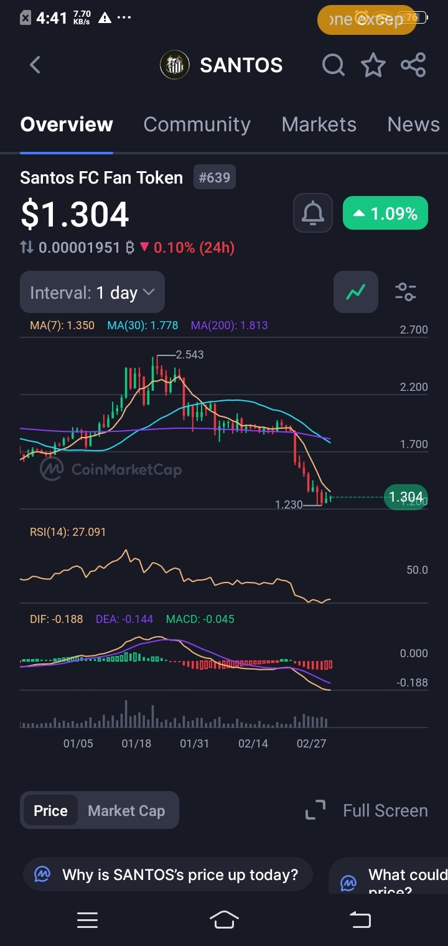Tap the Full Screen expand icon
448x946 pixels.
pos(315,810)
